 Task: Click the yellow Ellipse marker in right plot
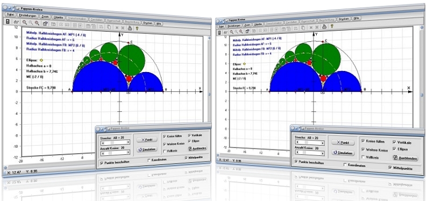pyautogui.click(x=244, y=64)
